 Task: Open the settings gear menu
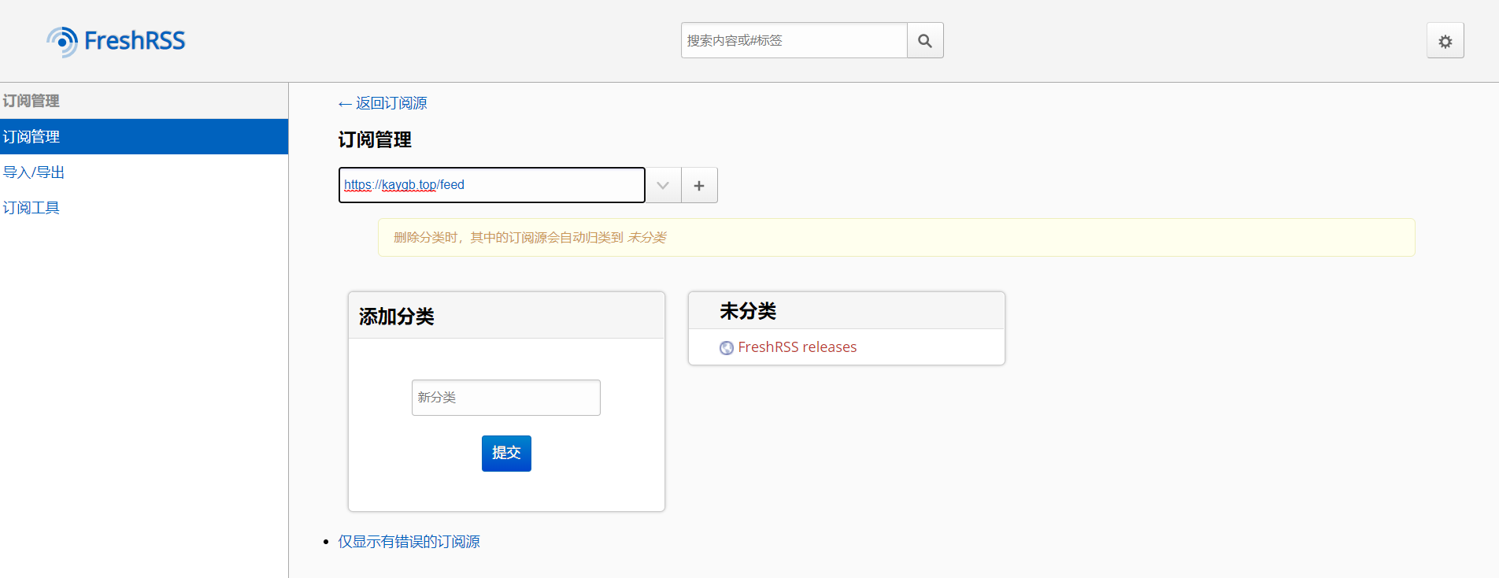point(1445,42)
